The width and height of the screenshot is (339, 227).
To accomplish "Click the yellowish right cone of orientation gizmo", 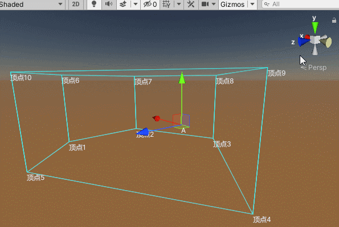I will pos(326,42).
